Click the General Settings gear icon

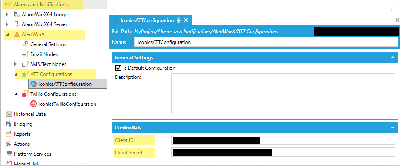(25, 44)
